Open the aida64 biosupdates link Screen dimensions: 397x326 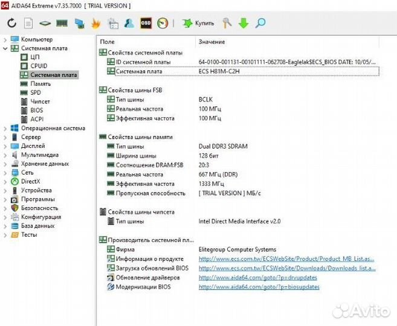tap(259, 287)
